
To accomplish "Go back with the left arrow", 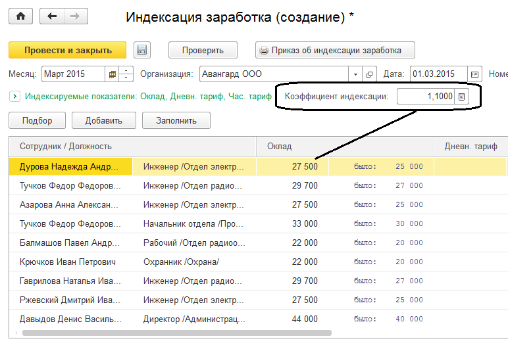I will pos(51,17).
